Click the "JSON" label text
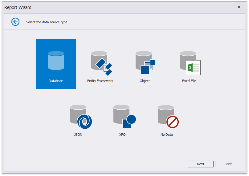The width and height of the screenshot is (249, 176). point(78,135)
